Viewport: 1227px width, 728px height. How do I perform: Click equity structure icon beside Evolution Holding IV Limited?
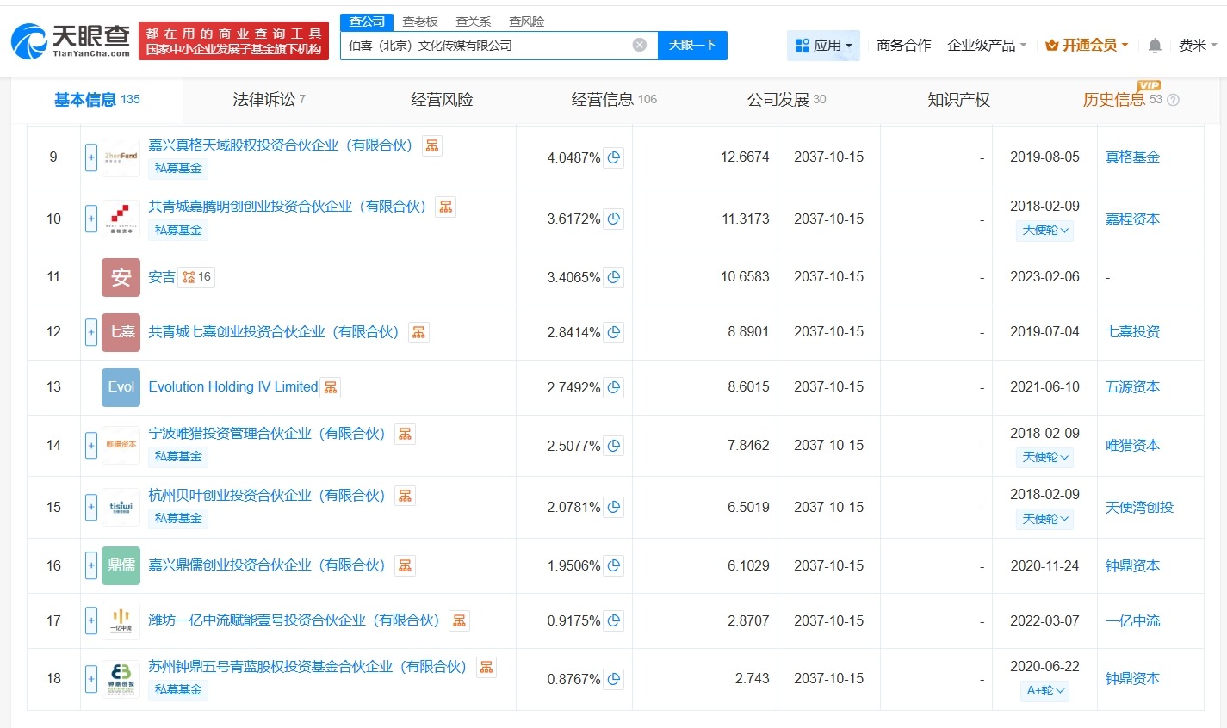[331, 387]
